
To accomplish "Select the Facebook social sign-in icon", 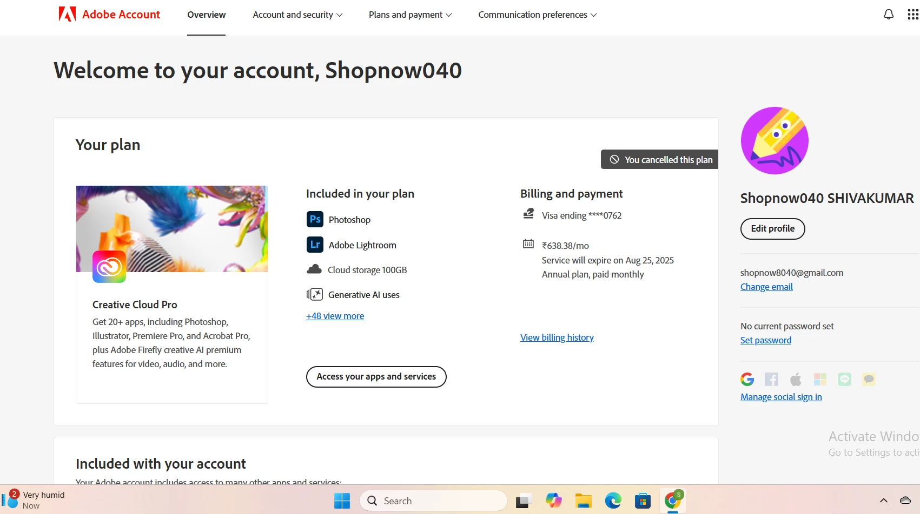I will (772, 380).
